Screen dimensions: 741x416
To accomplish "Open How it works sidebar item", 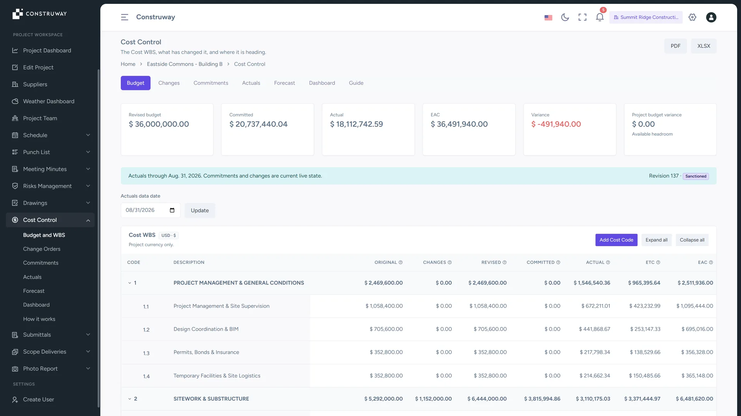I will [39, 319].
